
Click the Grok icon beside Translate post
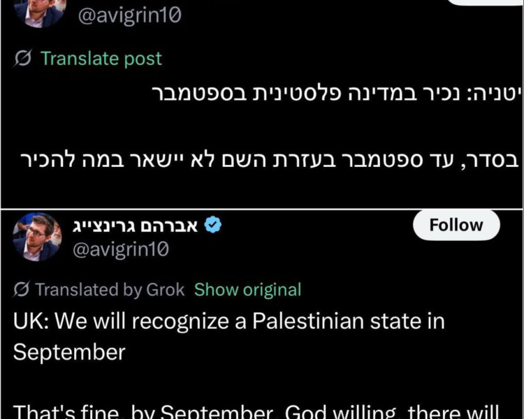(x=23, y=58)
